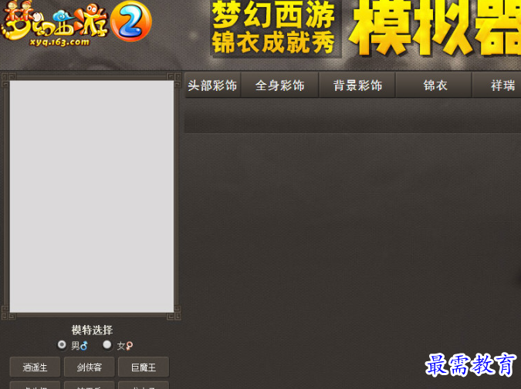Click the 模特选择 label
The width and height of the screenshot is (521, 389).
[x=92, y=330]
